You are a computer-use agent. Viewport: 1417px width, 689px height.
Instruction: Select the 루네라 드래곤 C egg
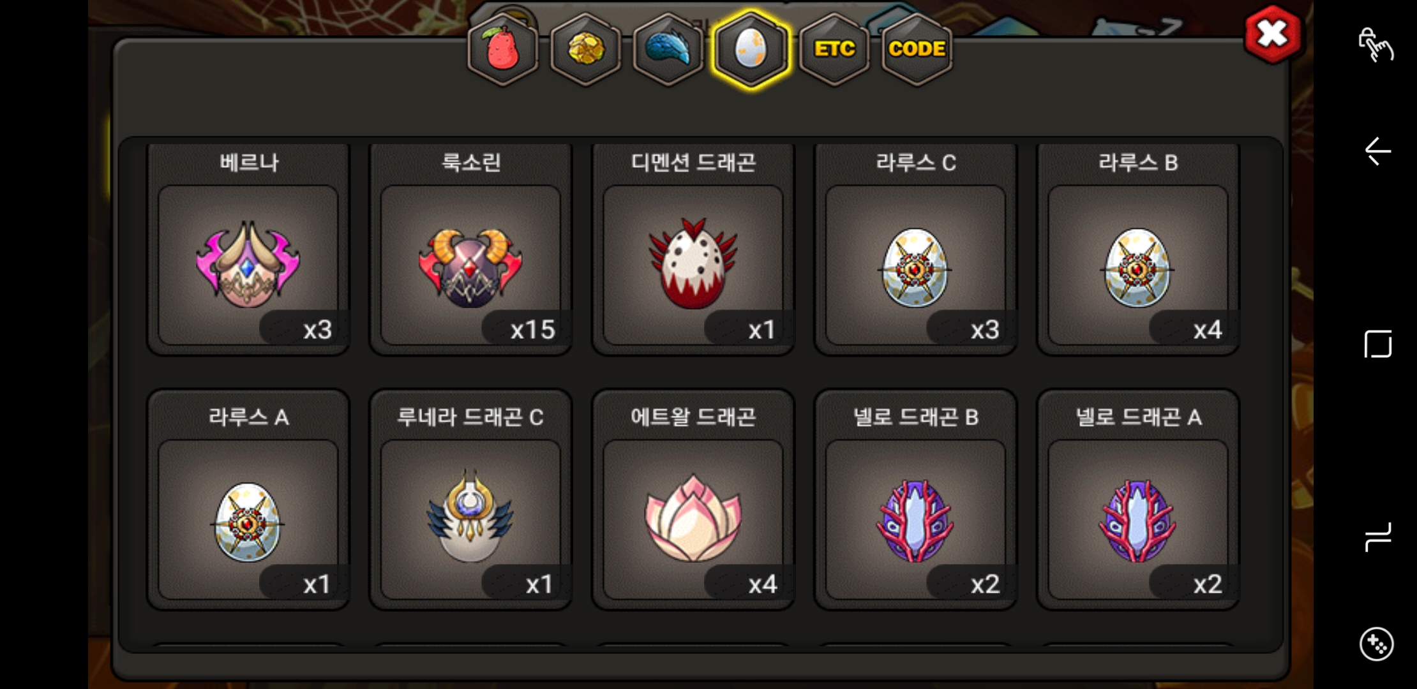click(x=471, y=500)
